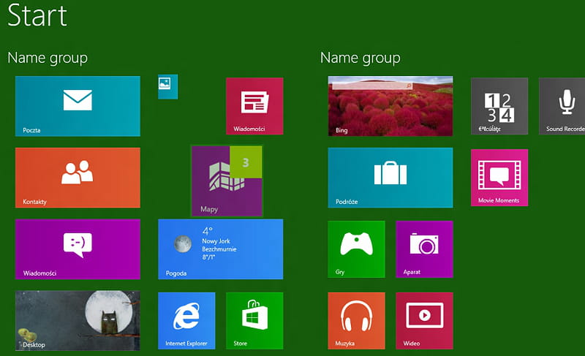Open the Gry games controller tile
Image resolution: width=585 pixels, height=356 pixels.
pyautogui.click(x=356, y=249)
